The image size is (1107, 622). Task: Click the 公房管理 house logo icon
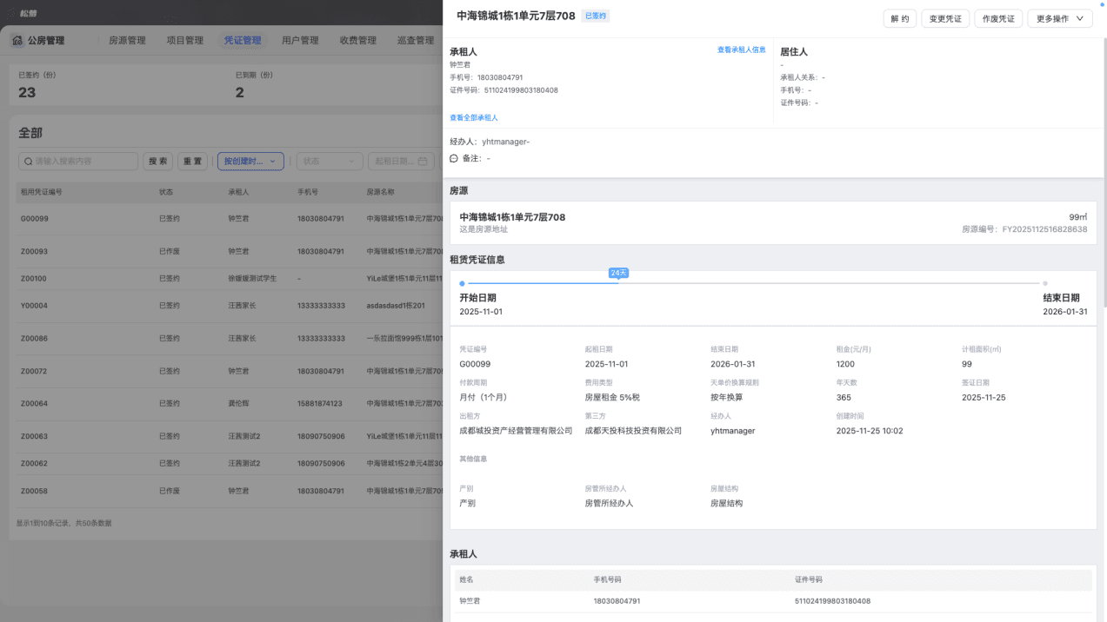tap(17, 40)
